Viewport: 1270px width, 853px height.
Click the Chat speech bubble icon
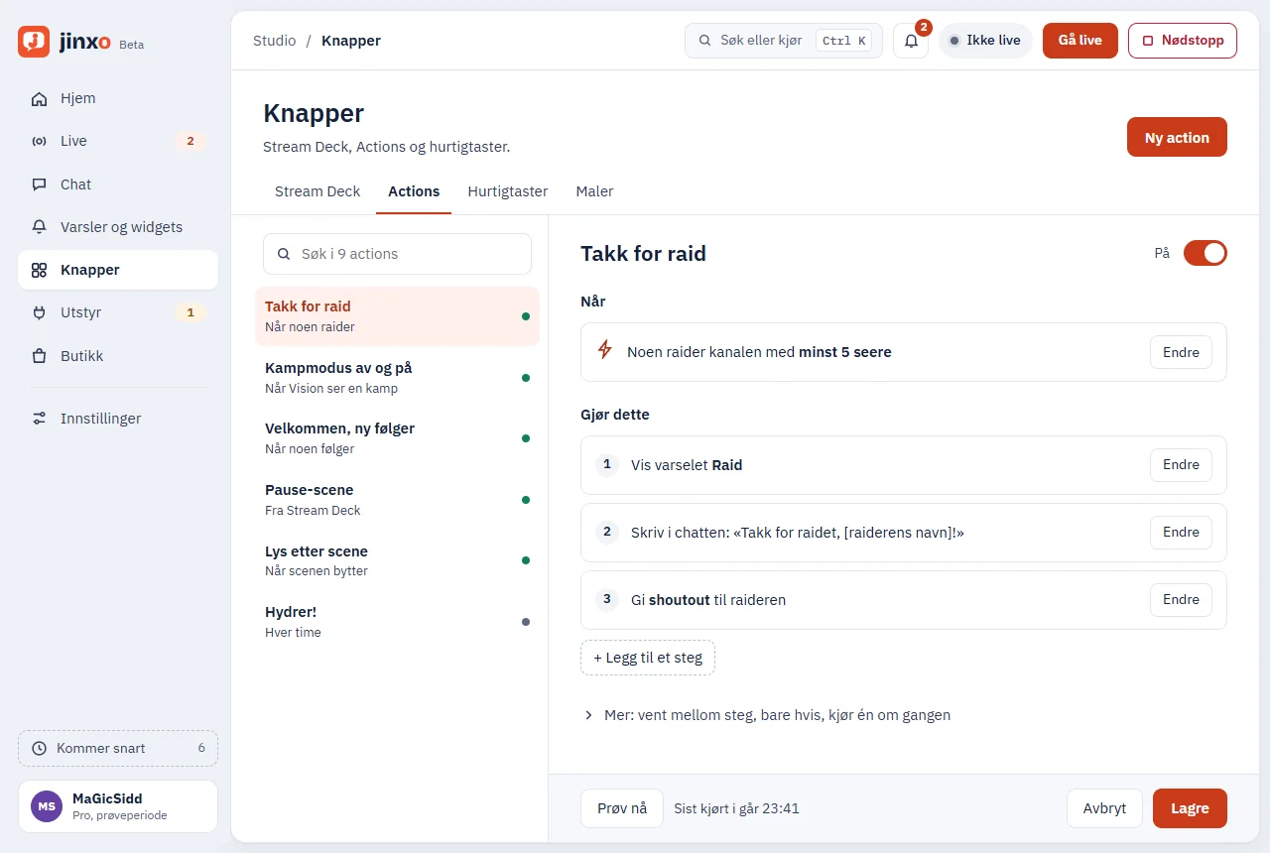[39, 184]
